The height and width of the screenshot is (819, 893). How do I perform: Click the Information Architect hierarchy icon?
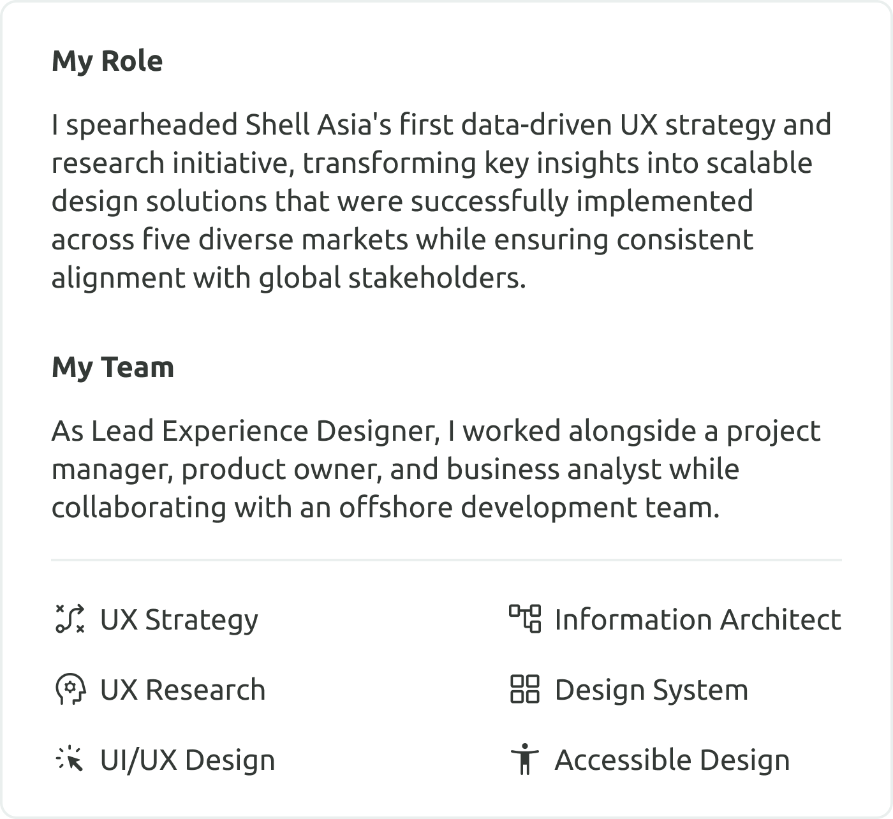524,619
